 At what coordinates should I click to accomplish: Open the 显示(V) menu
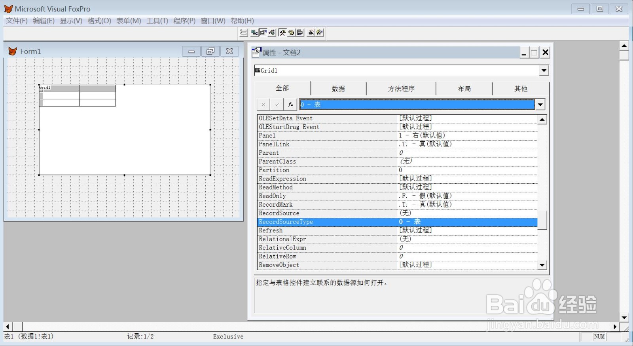(71, 21)
